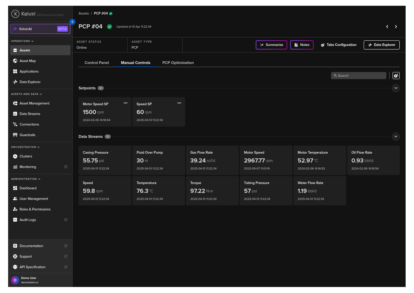Click the Summarize button
Image resolution: width=414 pixels, height=293 pixels.
(271, 45)
